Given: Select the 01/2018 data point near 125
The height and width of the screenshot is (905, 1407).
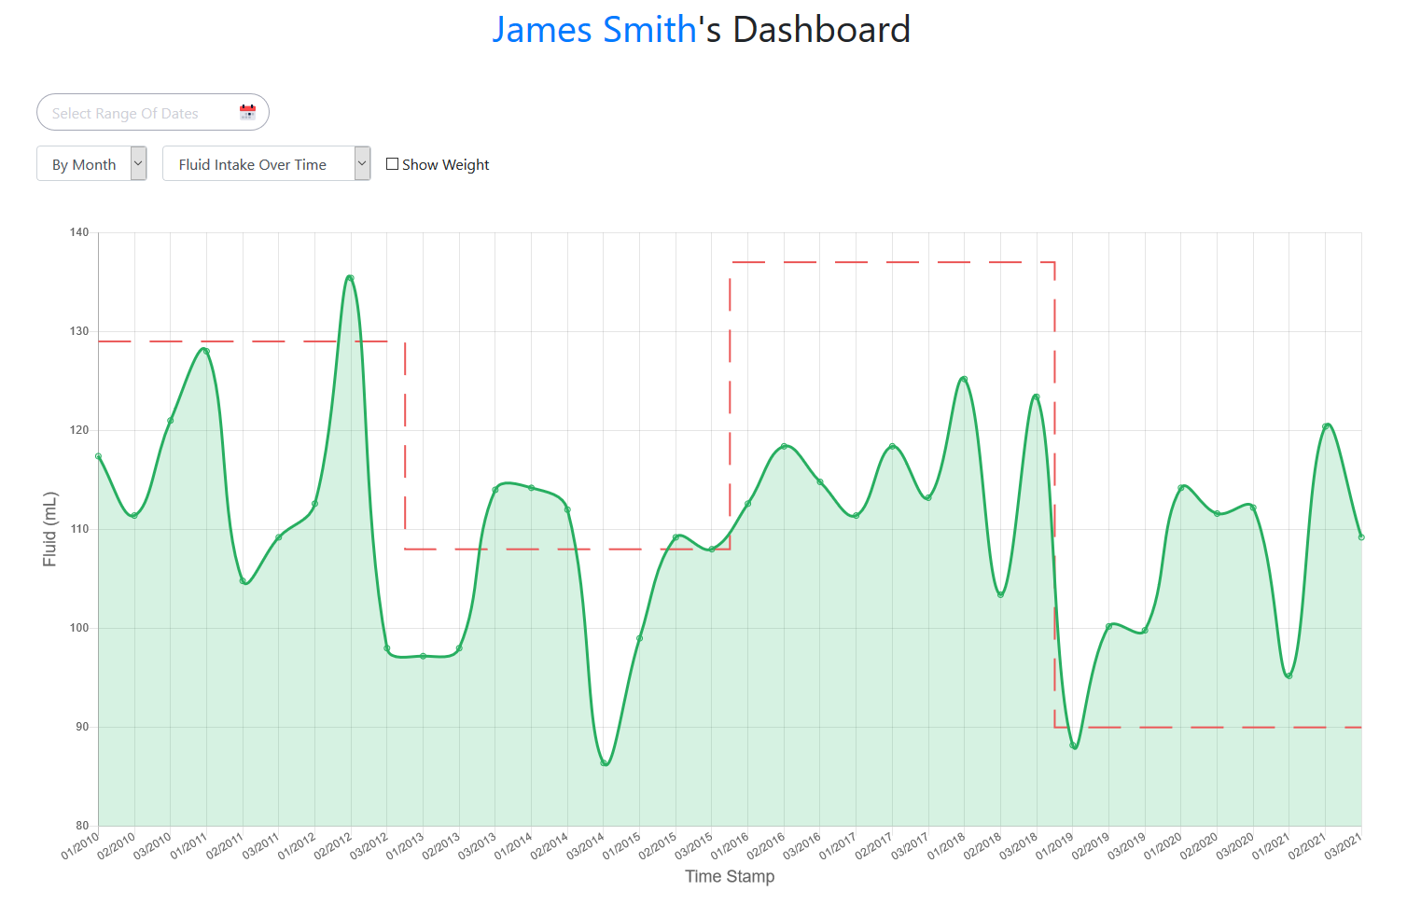Looking at the screenshot, I should click(x=964, y=379).
